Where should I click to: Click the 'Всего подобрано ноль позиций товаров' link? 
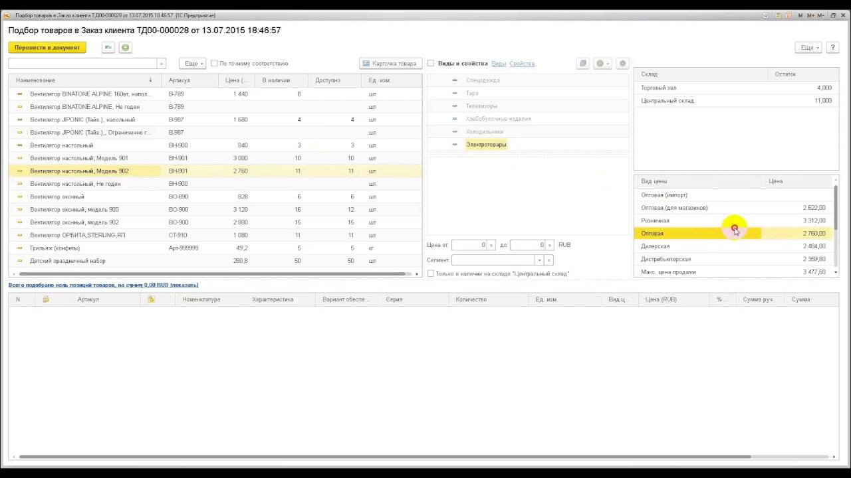click(x=103, y=285)
